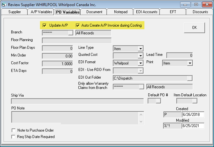Click the Floor Plan Days field
This screenshot has height=147, width=214.
(x=57, y=48)
